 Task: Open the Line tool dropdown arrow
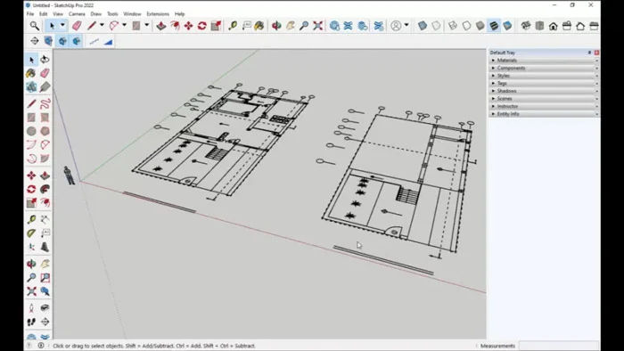[102, 26]
